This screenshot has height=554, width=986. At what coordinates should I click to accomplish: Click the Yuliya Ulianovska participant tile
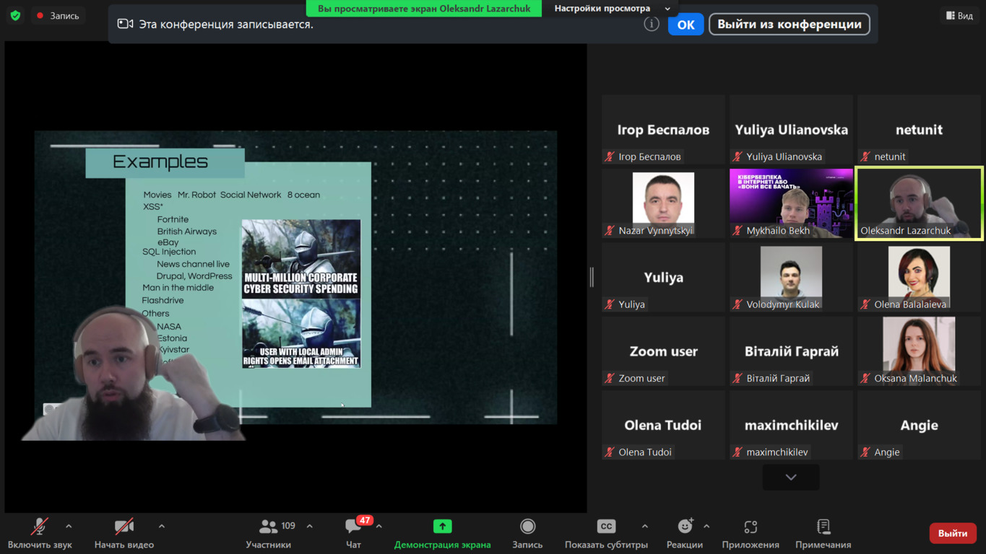click(791, 130)
